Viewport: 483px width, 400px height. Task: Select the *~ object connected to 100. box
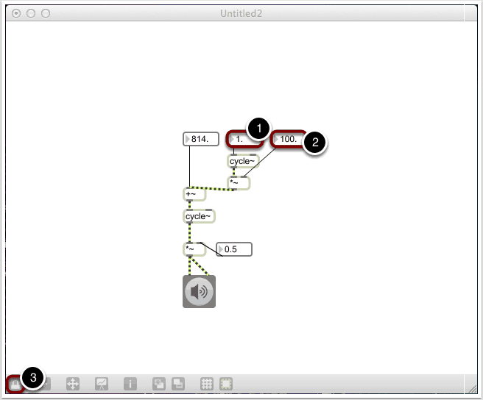(239, 183)
